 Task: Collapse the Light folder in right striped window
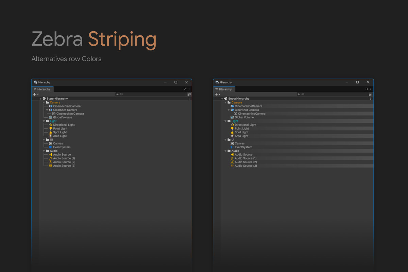225,121
